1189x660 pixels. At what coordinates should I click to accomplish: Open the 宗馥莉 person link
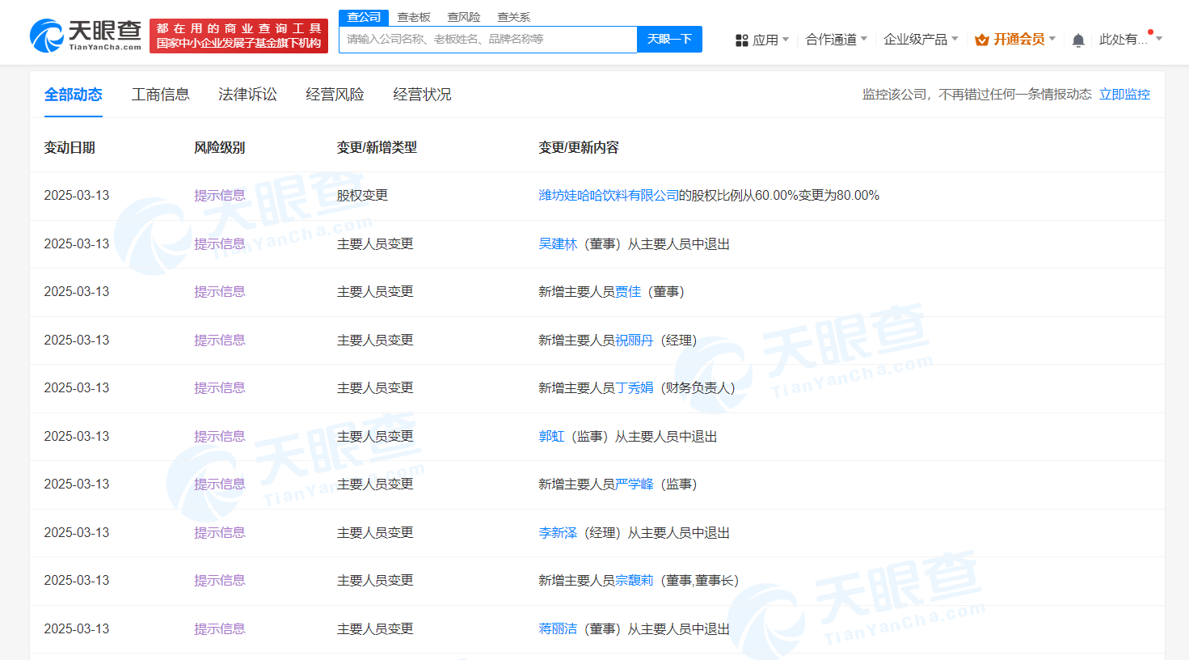[635, 581]
